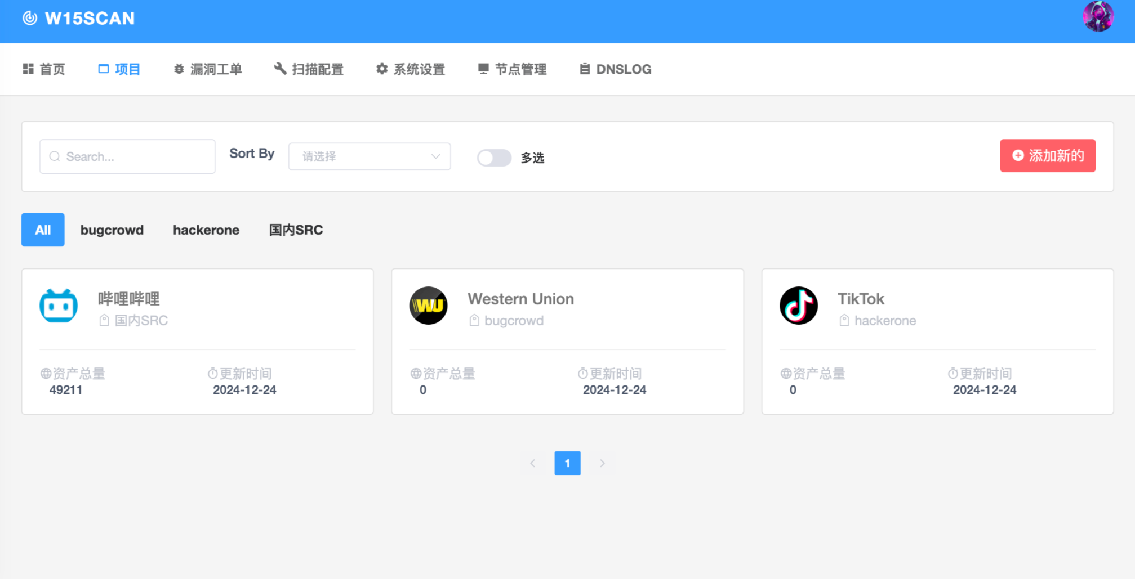This screenshot has height=579, width=1135.
Task: Click the 漏洞工单 bug icon
Action: (179, 69)
